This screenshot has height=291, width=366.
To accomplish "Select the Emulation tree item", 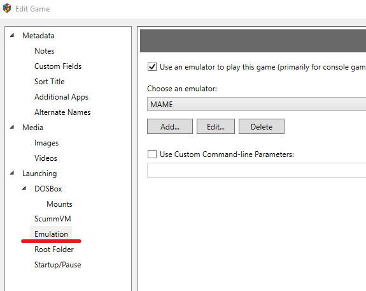I will [x=51, y=234].
